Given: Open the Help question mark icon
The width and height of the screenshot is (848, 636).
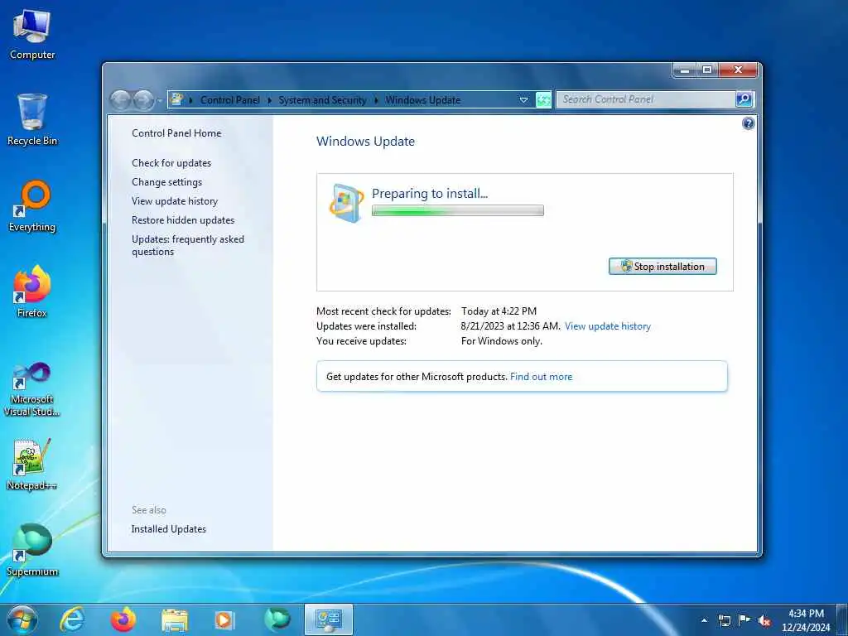Looking at the screenshot, I should 748,124.
